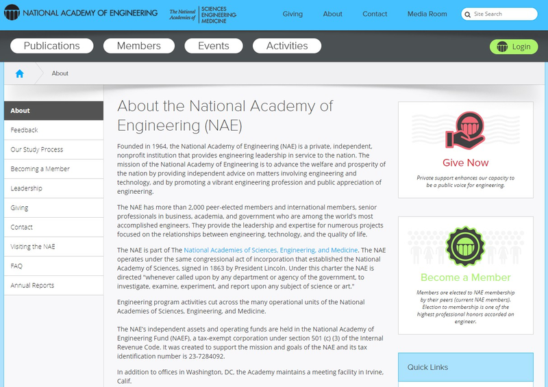Click the dome icon in Login button

pyautogui.click(x=502, y=47)
